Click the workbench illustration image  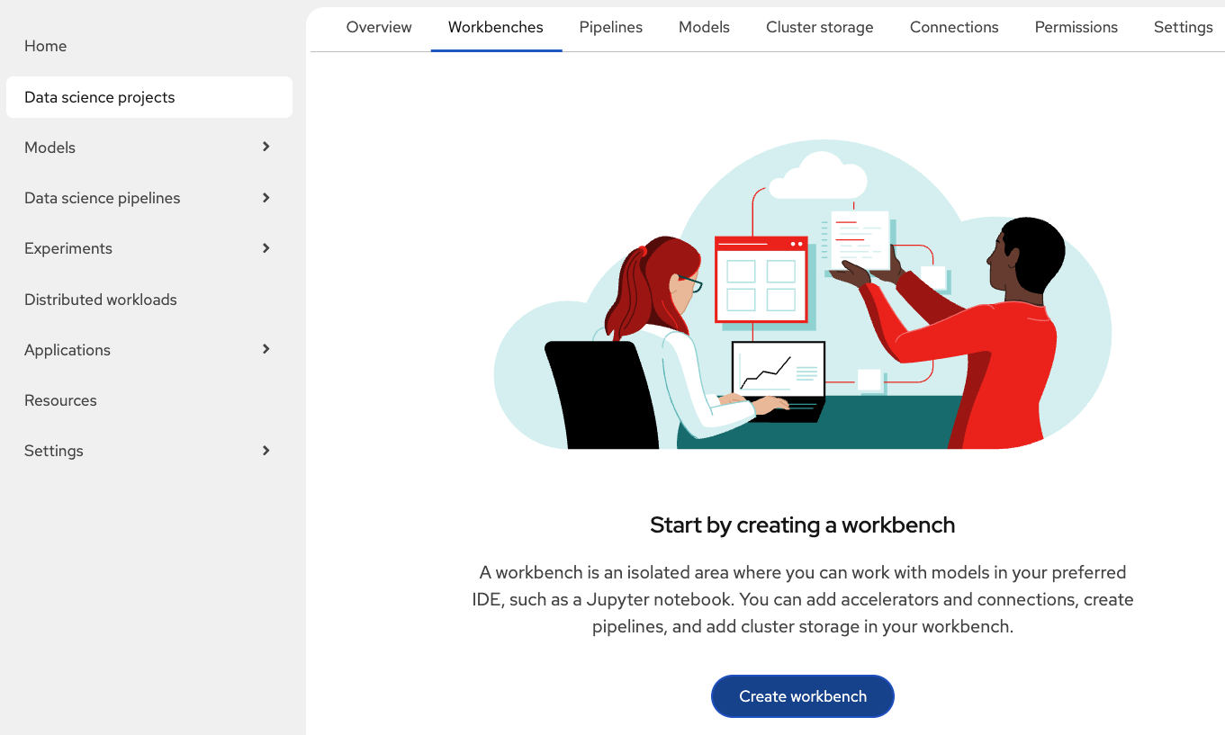[802, 295]
